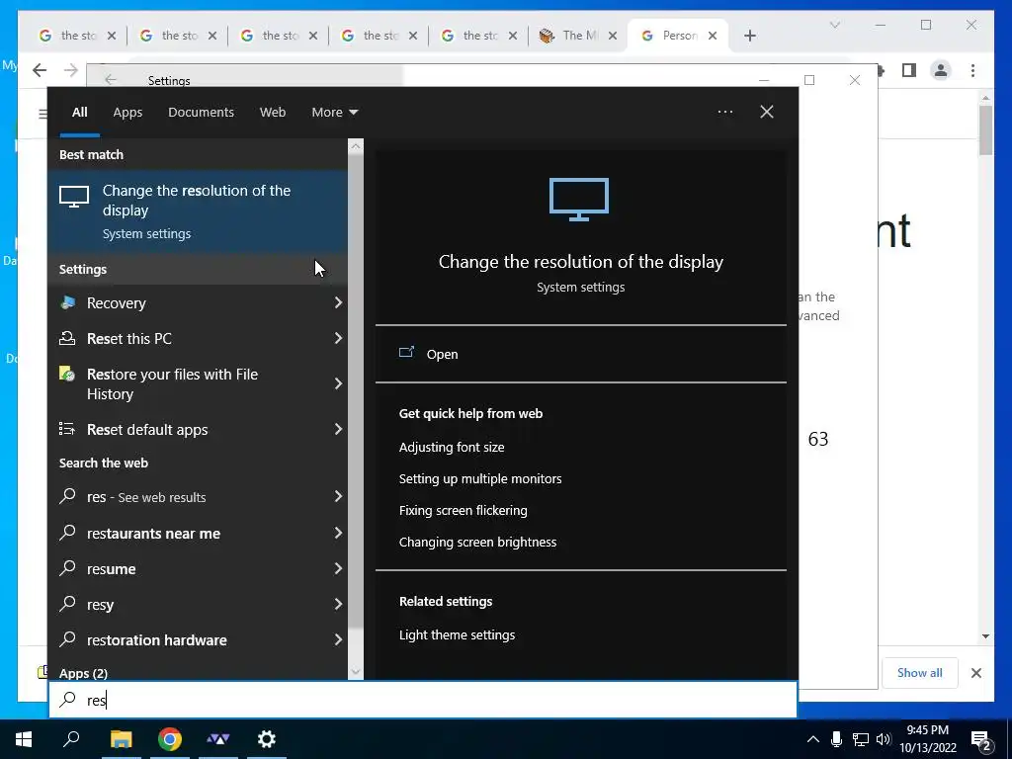The height and width of the screenshot is (759, 1012).
Task: Click in the search box containing res
Action: click(423, 700)
